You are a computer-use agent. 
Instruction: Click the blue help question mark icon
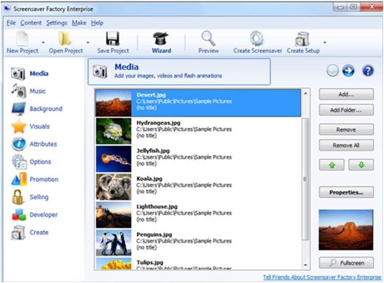pos(368,71)
